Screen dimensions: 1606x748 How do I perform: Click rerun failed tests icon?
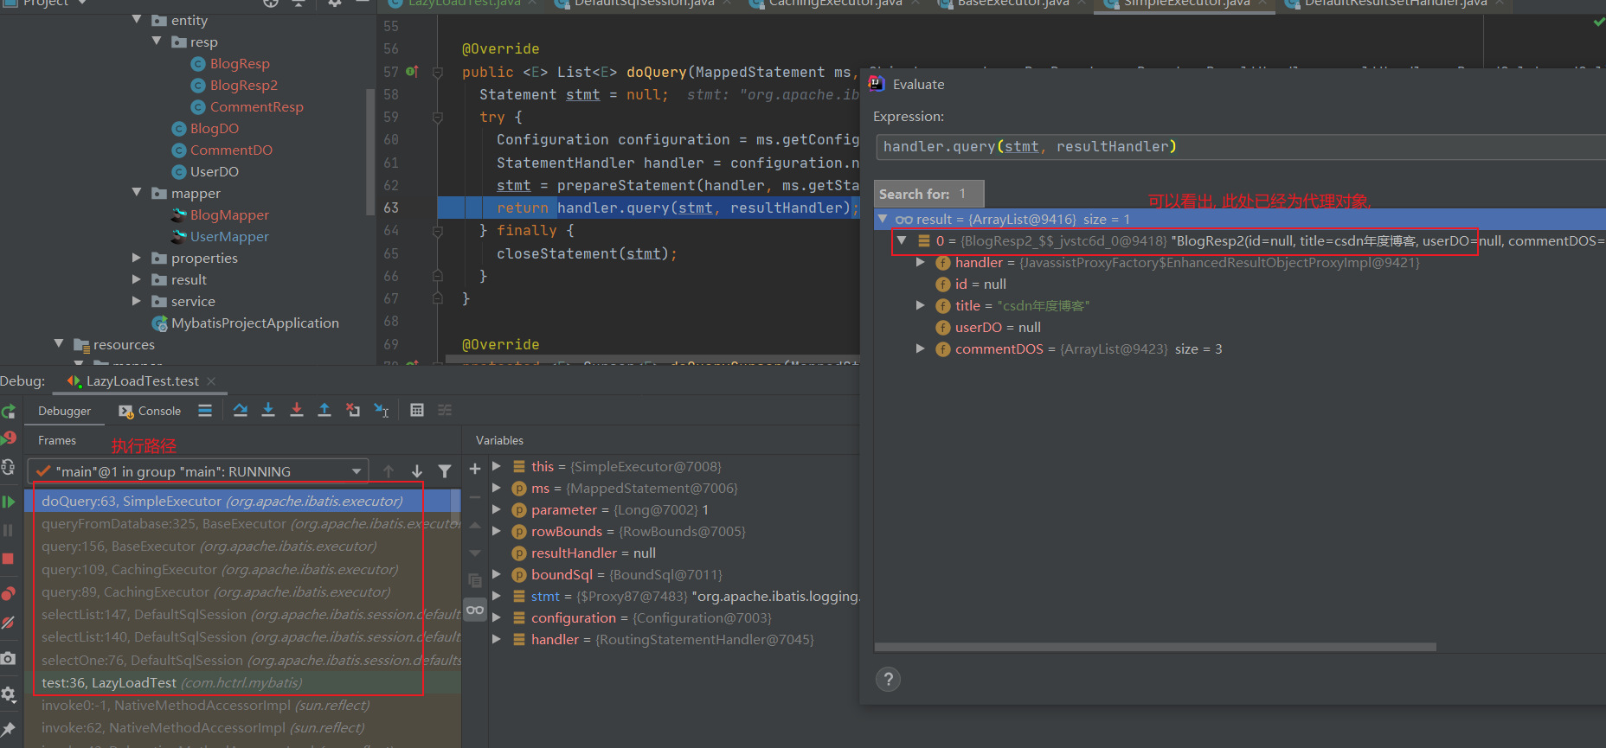tap(9, 438)
